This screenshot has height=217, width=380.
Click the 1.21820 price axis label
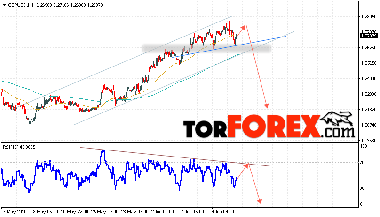(369, 110)
